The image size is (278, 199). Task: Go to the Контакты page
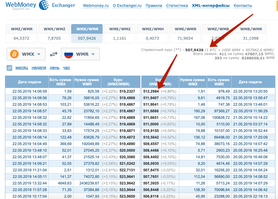(x=243, y=6)
